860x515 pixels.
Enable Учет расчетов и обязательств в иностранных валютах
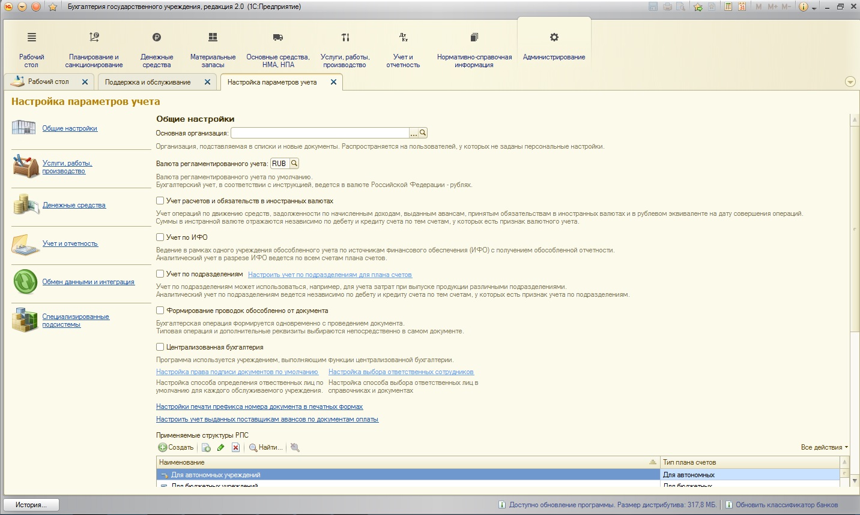(x=160, y=201)
